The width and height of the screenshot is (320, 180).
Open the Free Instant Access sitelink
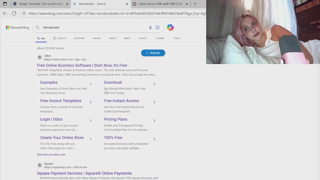(x=121, y=101)
